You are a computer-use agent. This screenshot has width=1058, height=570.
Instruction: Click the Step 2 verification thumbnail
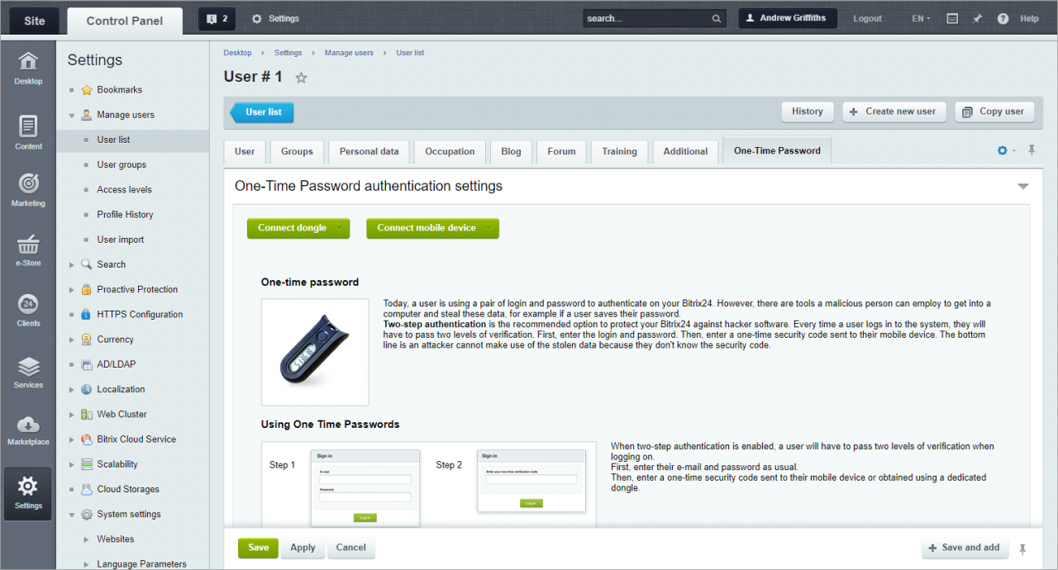531,482
